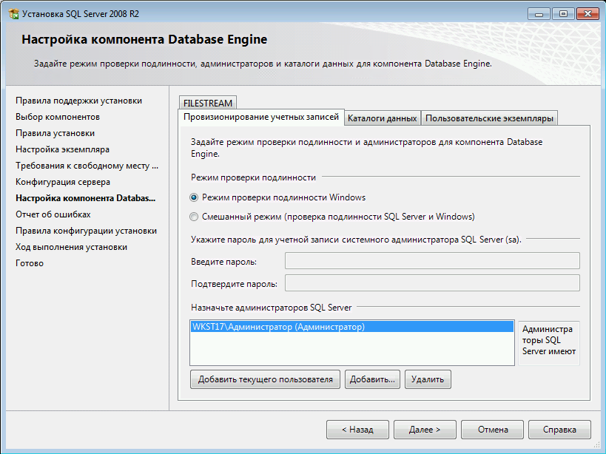Image resolution: width=606 pixels, height=454 pixels.
Task: Close the SQL Server setup window
Action: coord(588,14)
